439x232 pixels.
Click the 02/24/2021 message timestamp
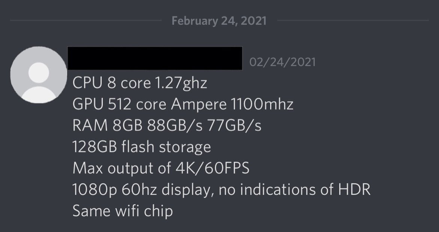click(282, 62)
